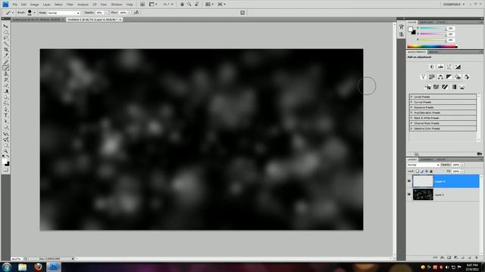Open the Filter menu
The height and width of the screenshot is (272, 485).
[70, 5]
